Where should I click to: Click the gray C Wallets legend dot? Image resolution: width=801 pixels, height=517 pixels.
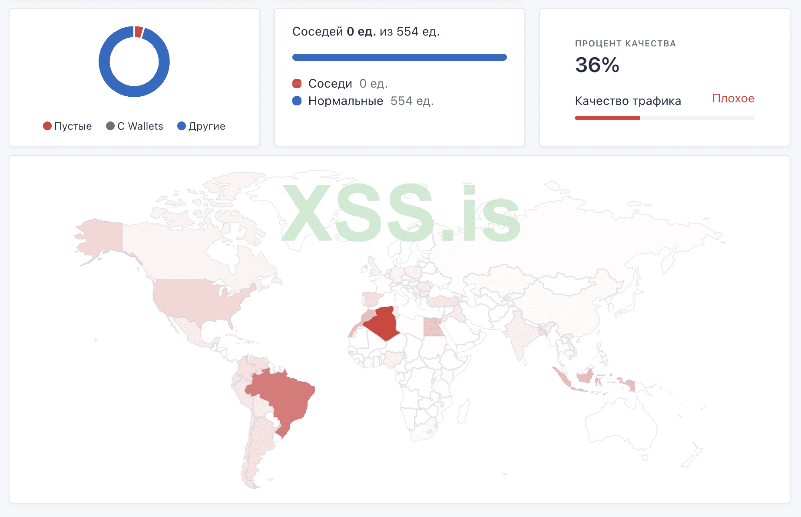(x=110, y=126)
